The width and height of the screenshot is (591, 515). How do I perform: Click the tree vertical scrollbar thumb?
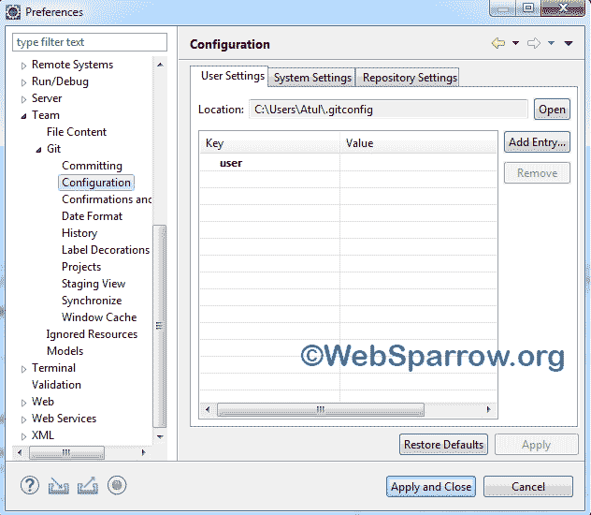(x=159, y=326)
